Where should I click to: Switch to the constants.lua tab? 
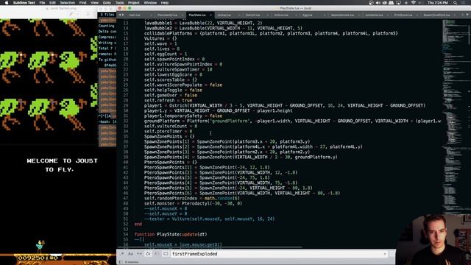click(x=374, y=15)
